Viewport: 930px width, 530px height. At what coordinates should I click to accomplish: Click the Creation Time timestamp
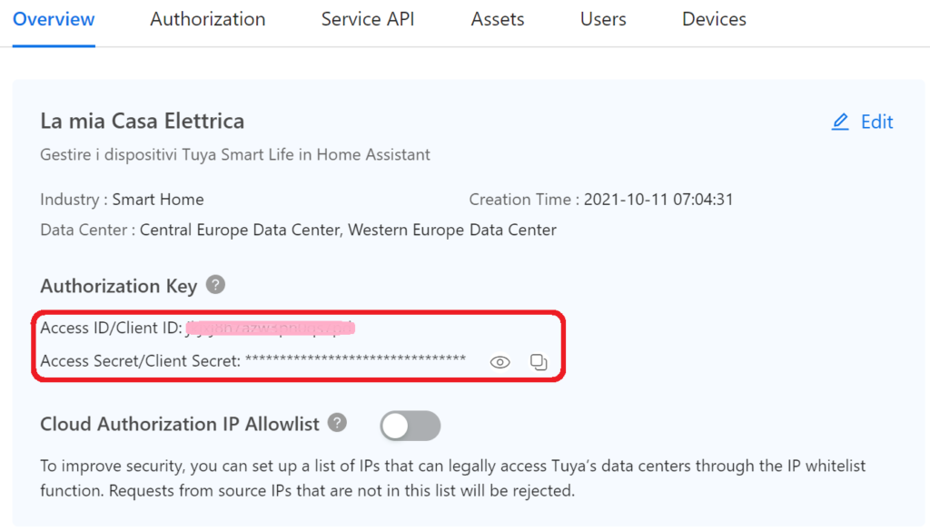coord(658,200)
